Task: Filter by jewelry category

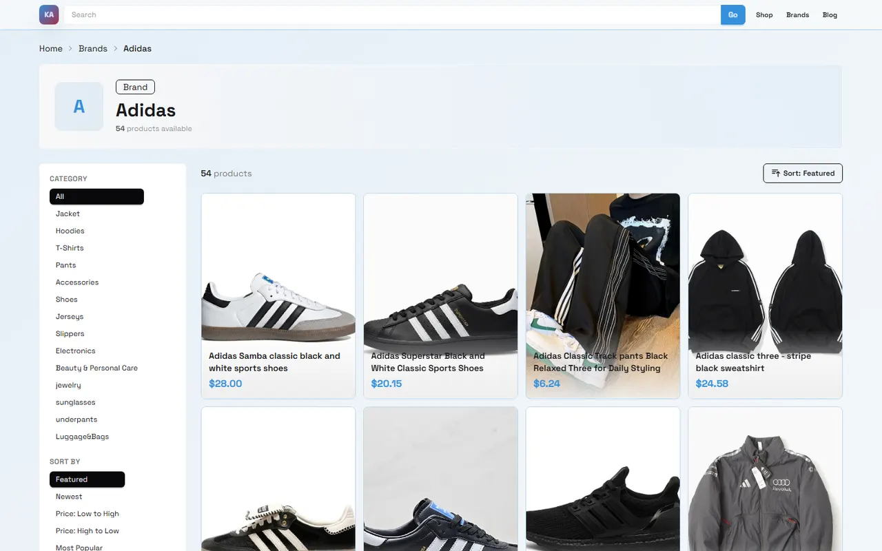Action: 68,386
